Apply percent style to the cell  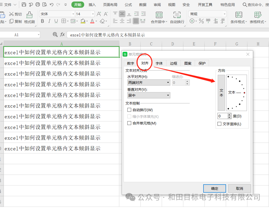[201, 21]
